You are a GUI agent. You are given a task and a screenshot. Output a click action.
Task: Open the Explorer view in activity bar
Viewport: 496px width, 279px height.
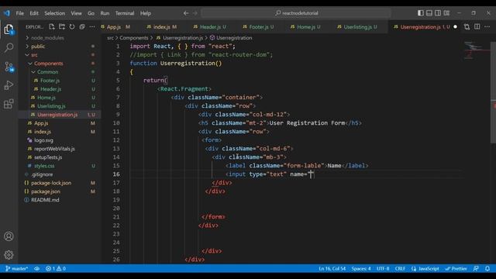(9, 29)
